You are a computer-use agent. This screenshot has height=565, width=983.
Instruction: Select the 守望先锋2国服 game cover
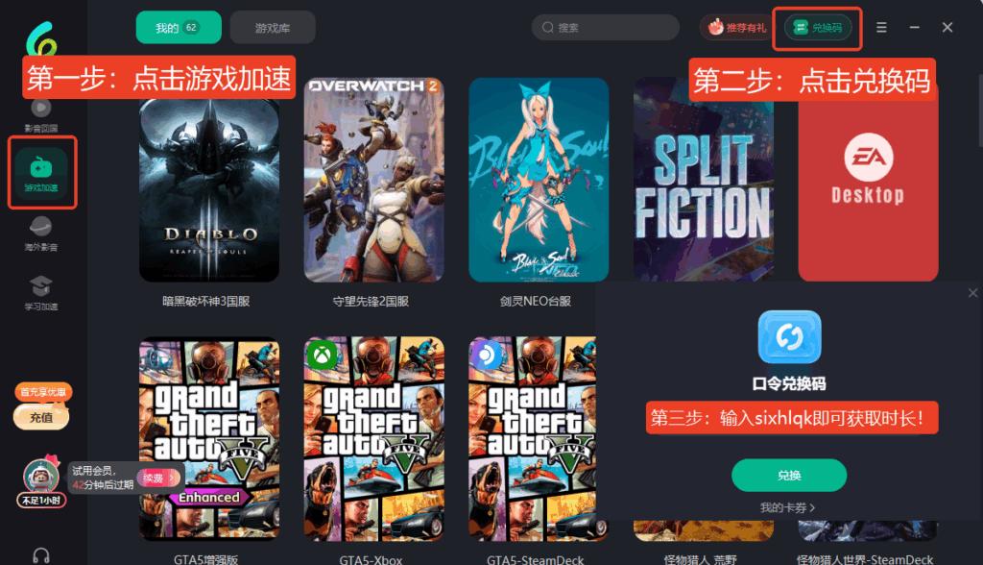(x=373, y=181)
